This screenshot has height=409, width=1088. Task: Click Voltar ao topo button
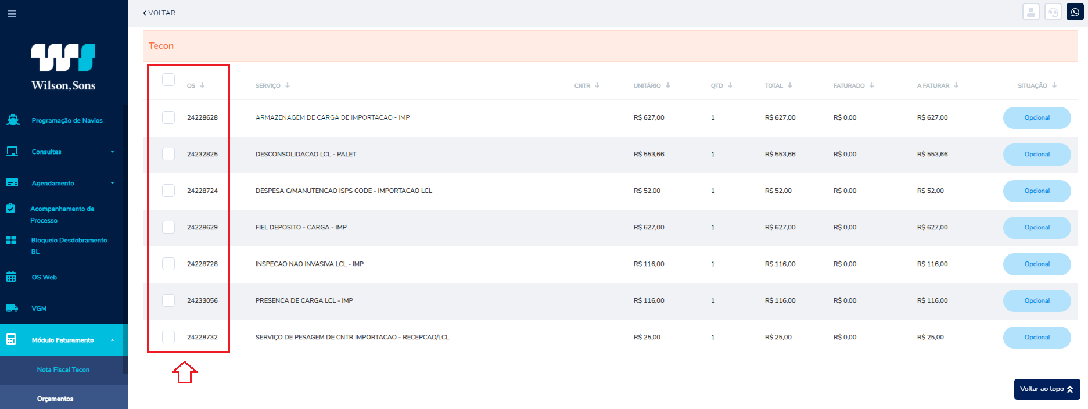tap(1047, 389)
